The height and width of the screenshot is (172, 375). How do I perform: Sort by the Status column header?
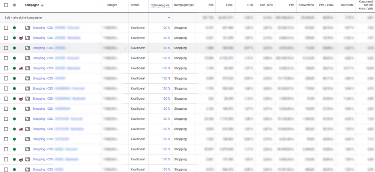tap(135, 5)
